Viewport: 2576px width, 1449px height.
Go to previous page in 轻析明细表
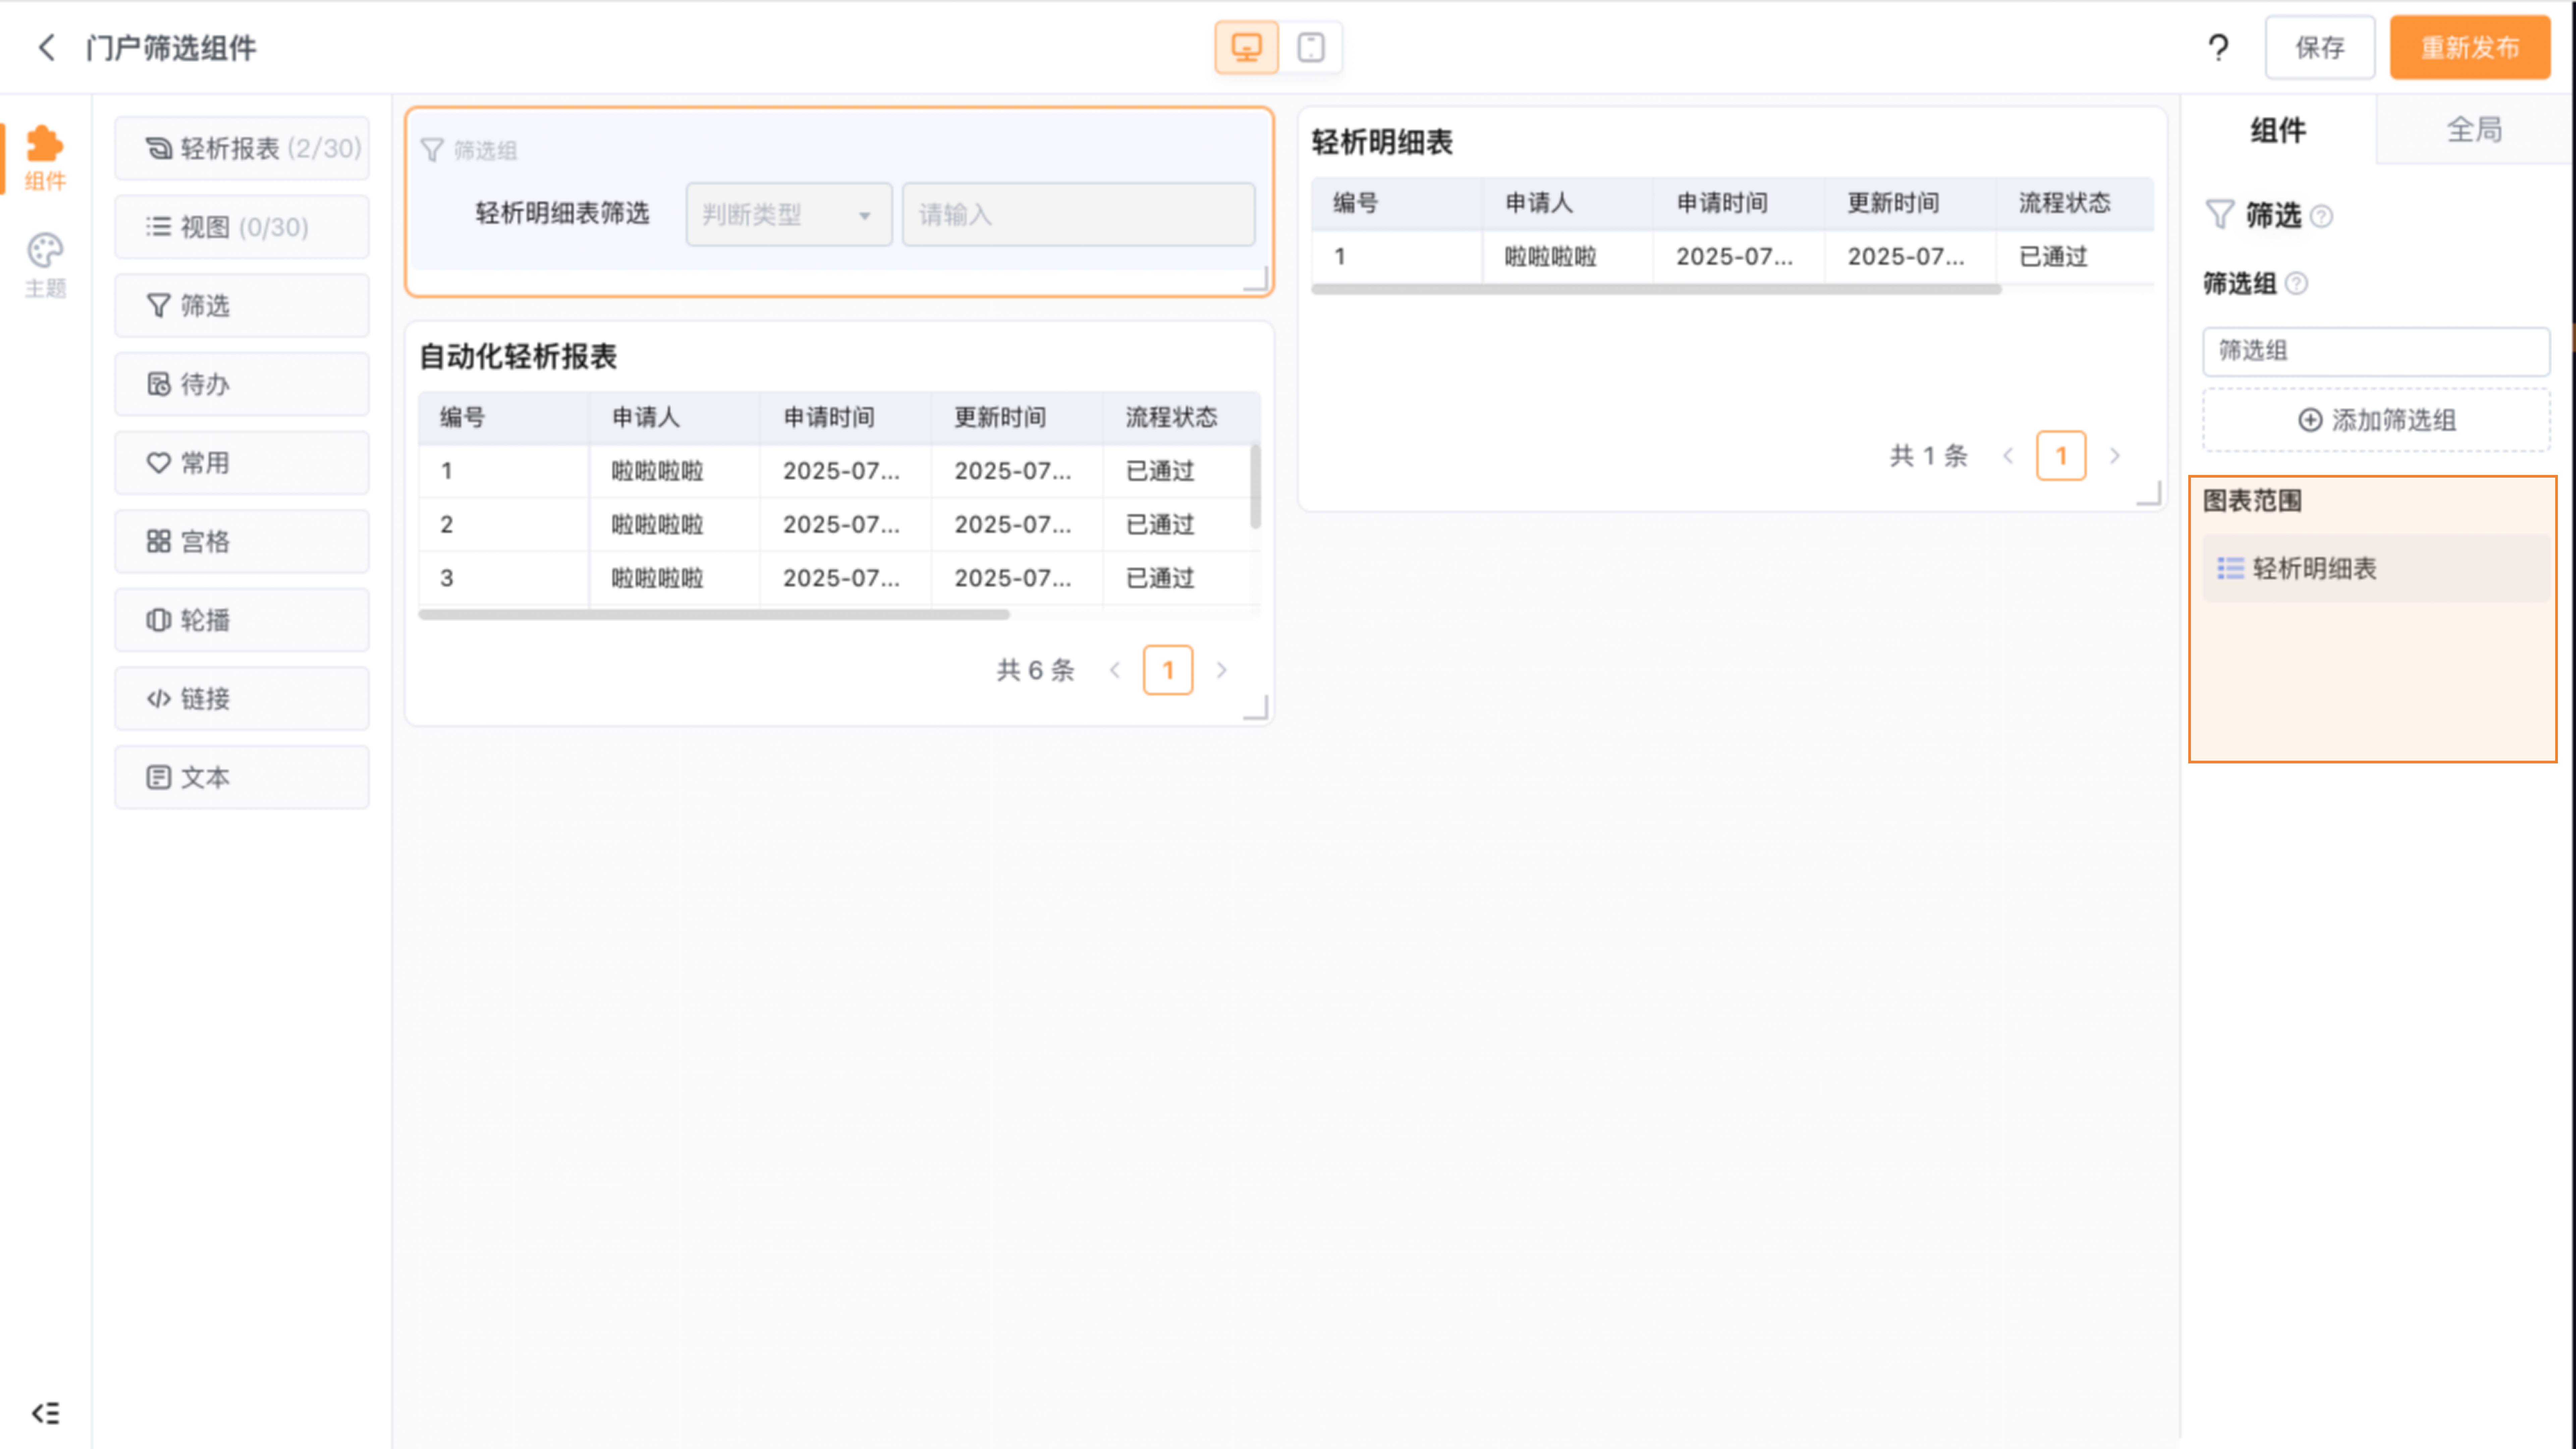click(2008, 456)
